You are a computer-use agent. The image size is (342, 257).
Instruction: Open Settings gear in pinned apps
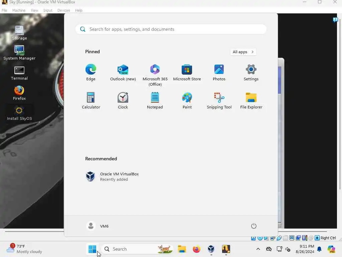click(x=251, y=73)
